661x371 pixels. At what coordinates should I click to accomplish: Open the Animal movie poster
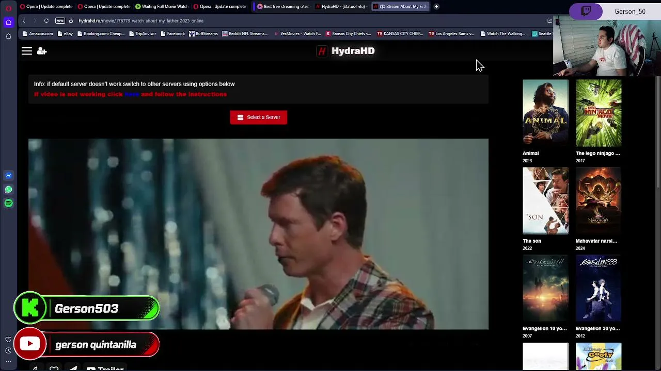pos(545,112)
